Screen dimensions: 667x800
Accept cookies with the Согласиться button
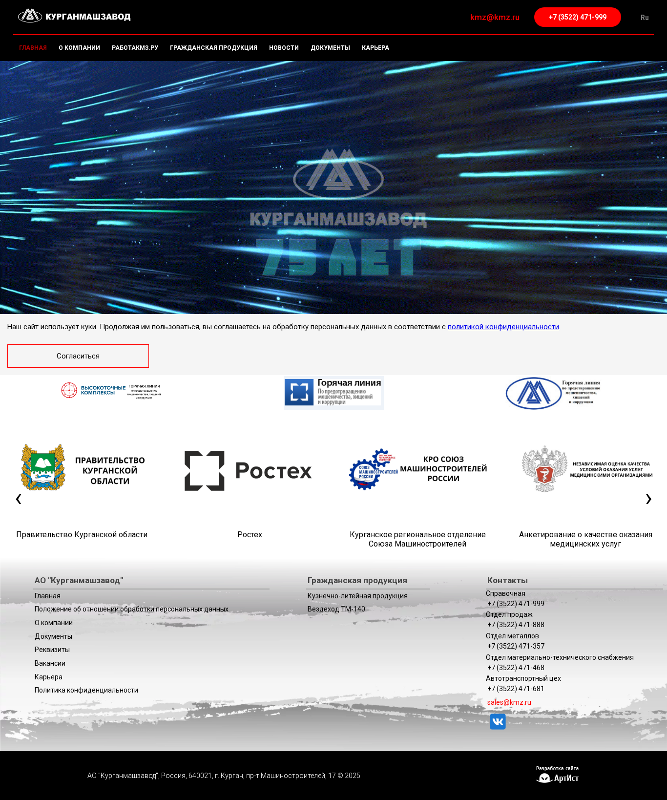click(x=78, y=356)
